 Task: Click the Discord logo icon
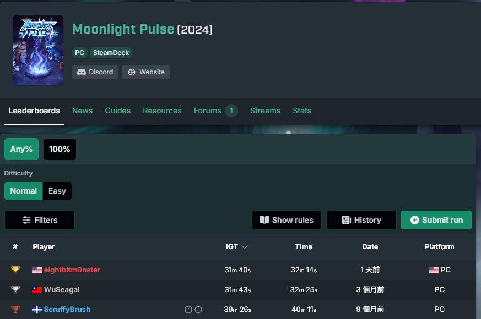coord(82,72)
